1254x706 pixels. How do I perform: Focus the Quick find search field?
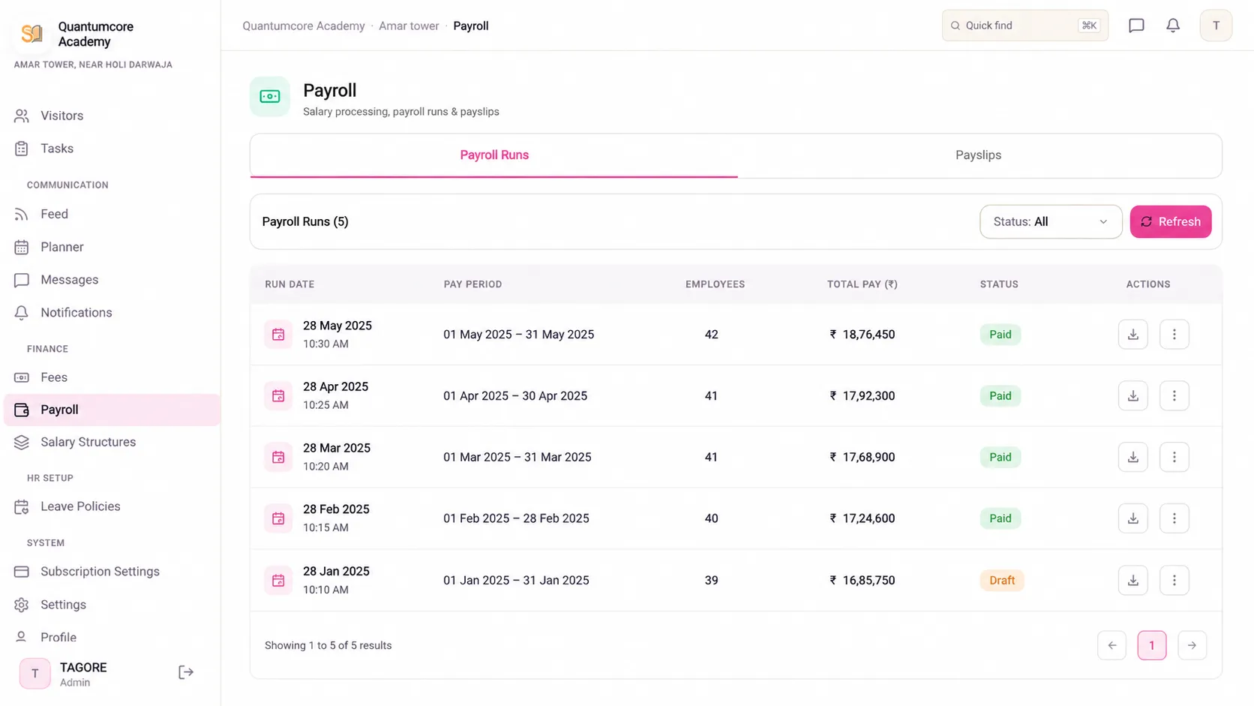pos(1024,26)
